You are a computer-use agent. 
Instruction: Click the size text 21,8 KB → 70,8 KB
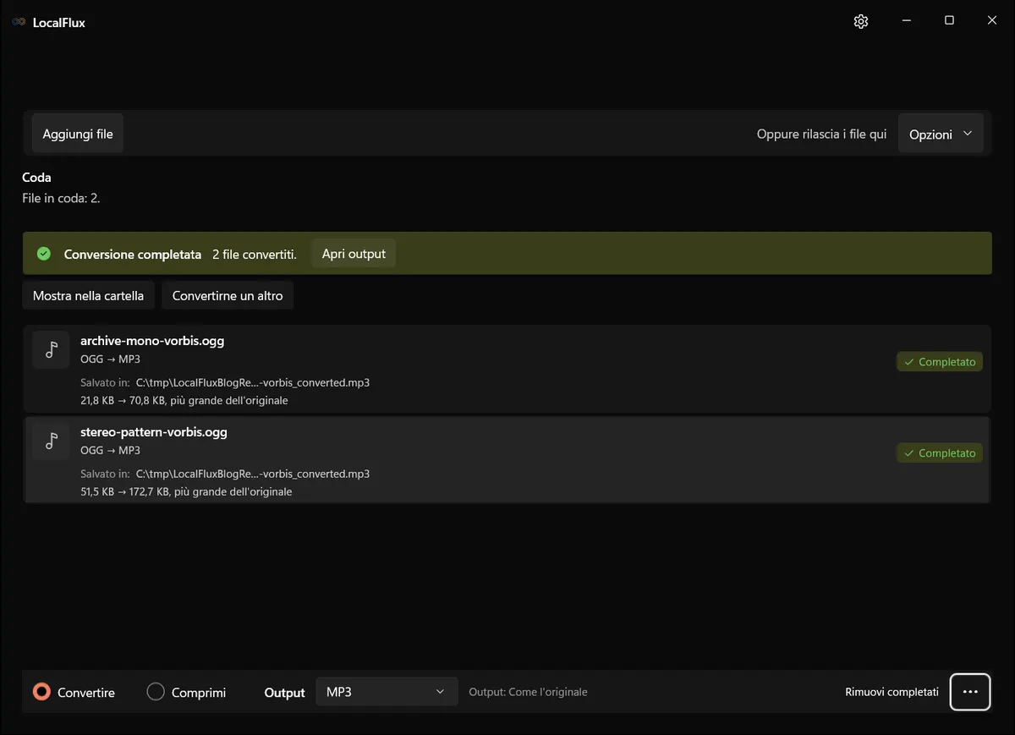pyautogui.click(x=123, y=400)
